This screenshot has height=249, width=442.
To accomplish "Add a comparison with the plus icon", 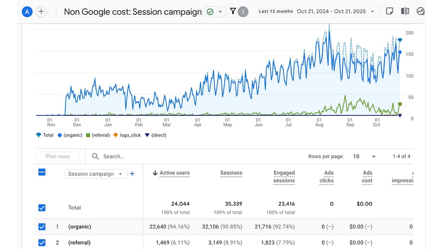I will [41, 12].
